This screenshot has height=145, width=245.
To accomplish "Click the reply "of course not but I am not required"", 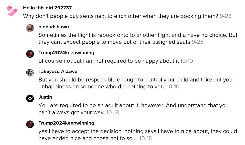I will [x=109, y=61].
